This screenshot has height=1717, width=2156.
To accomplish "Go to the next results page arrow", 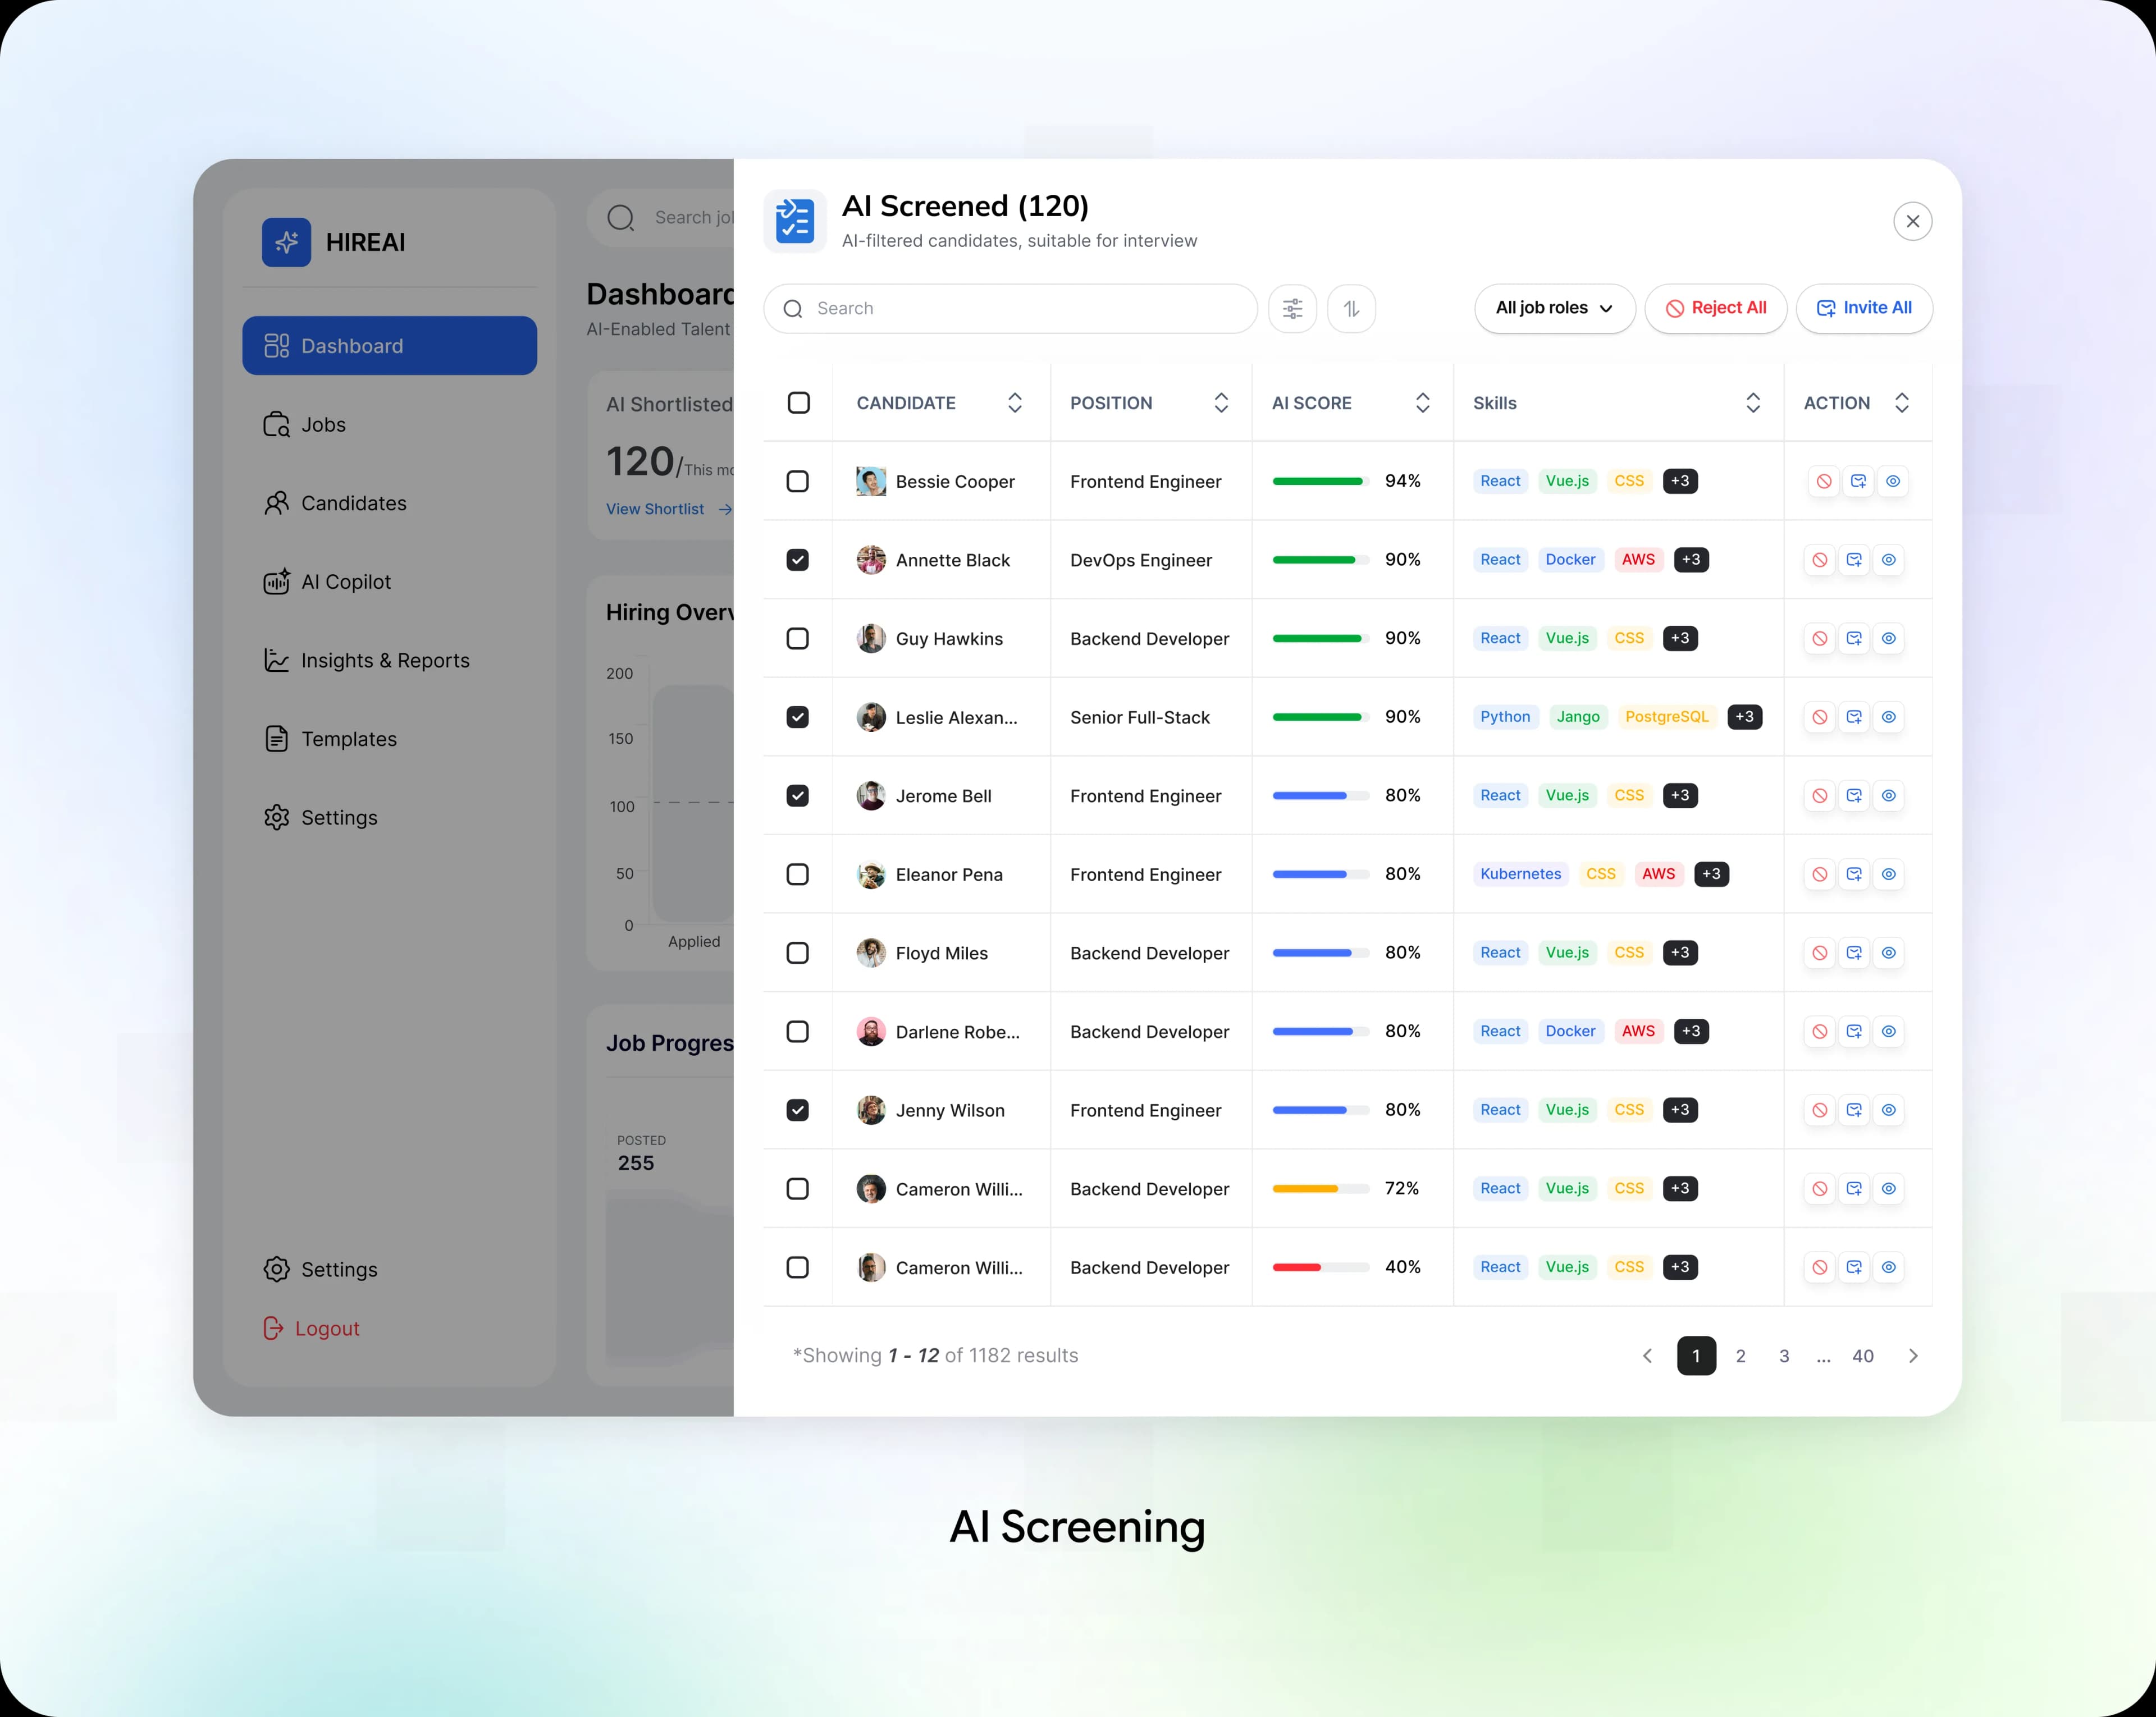I will [1913, 1356].
